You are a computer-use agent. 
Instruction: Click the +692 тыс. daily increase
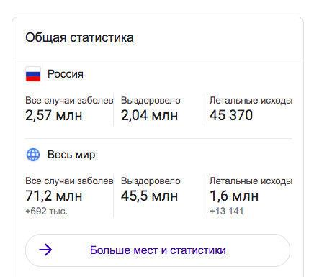point(47,211)
